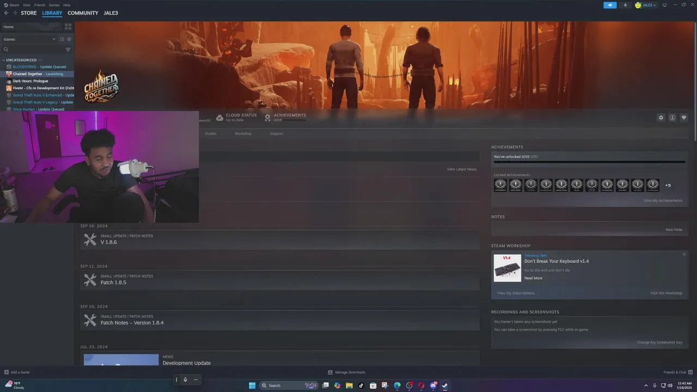Image resolution: width=697 pixels, height=392 pixels.
Task: Click the ready-to-play filter icon
Action: [69, 39]
